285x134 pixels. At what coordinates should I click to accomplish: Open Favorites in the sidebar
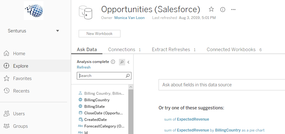click(22, 79)
